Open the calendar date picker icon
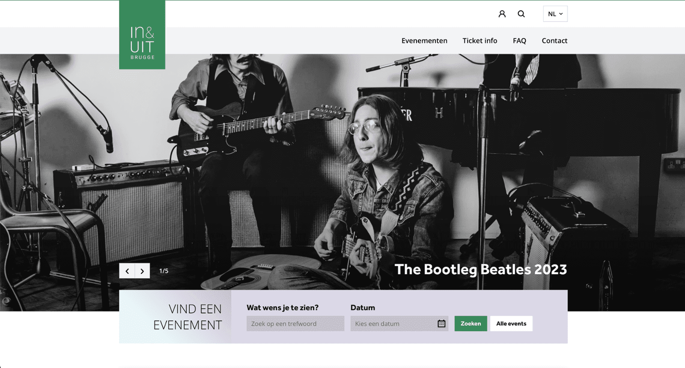 click(441, 323)
